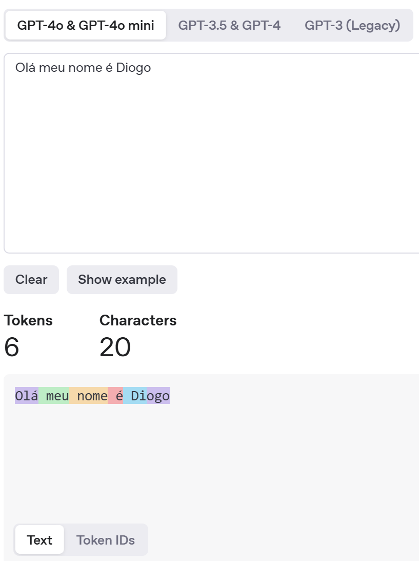Screen dimensions: 419x561
Task: Click the token count number 6
Action: (11, 347)
